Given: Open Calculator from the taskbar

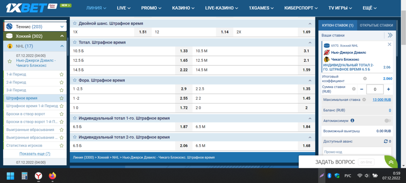Looking at the screenshot, I should pyautogui.click(x=25, y=176).
